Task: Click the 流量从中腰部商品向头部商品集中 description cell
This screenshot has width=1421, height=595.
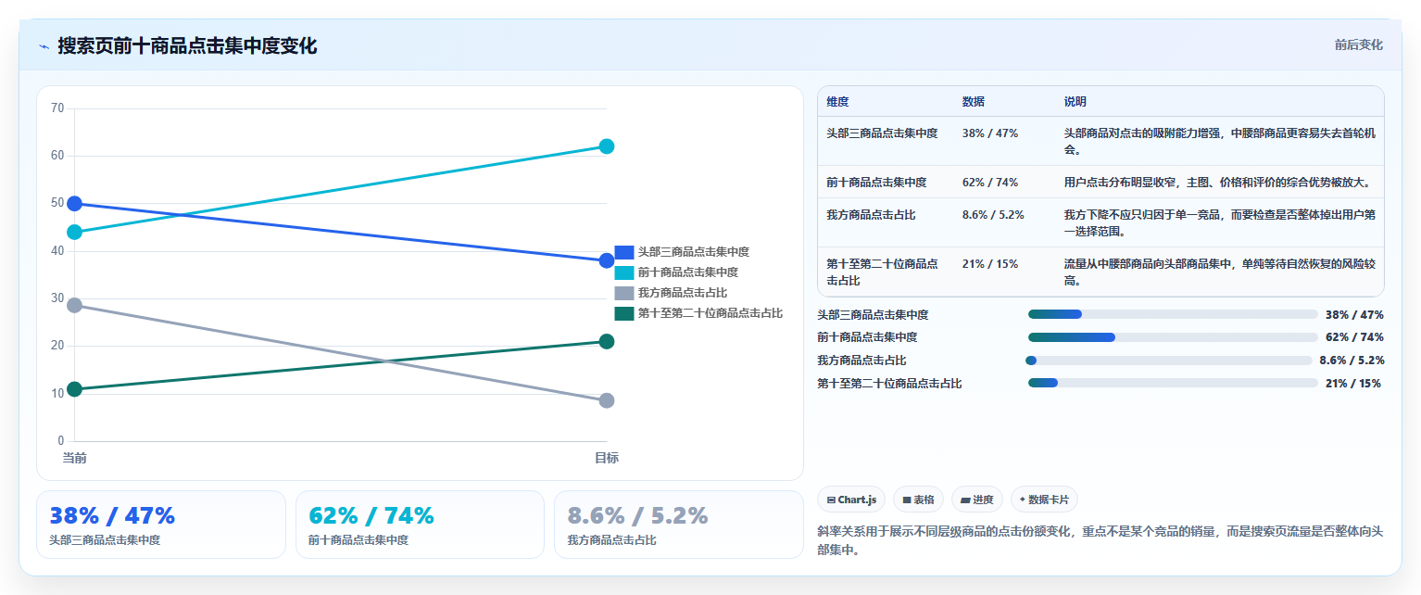Action: [1219, 272]
